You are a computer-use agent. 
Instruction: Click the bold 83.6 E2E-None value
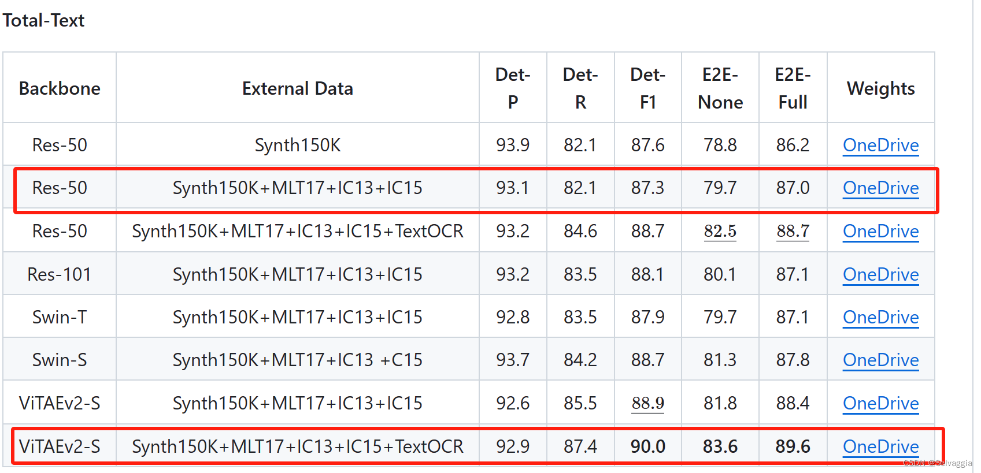click(720, 446)
